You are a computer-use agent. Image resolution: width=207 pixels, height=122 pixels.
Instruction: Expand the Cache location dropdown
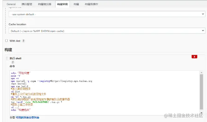pyautogui.click(x=107, y=31)
